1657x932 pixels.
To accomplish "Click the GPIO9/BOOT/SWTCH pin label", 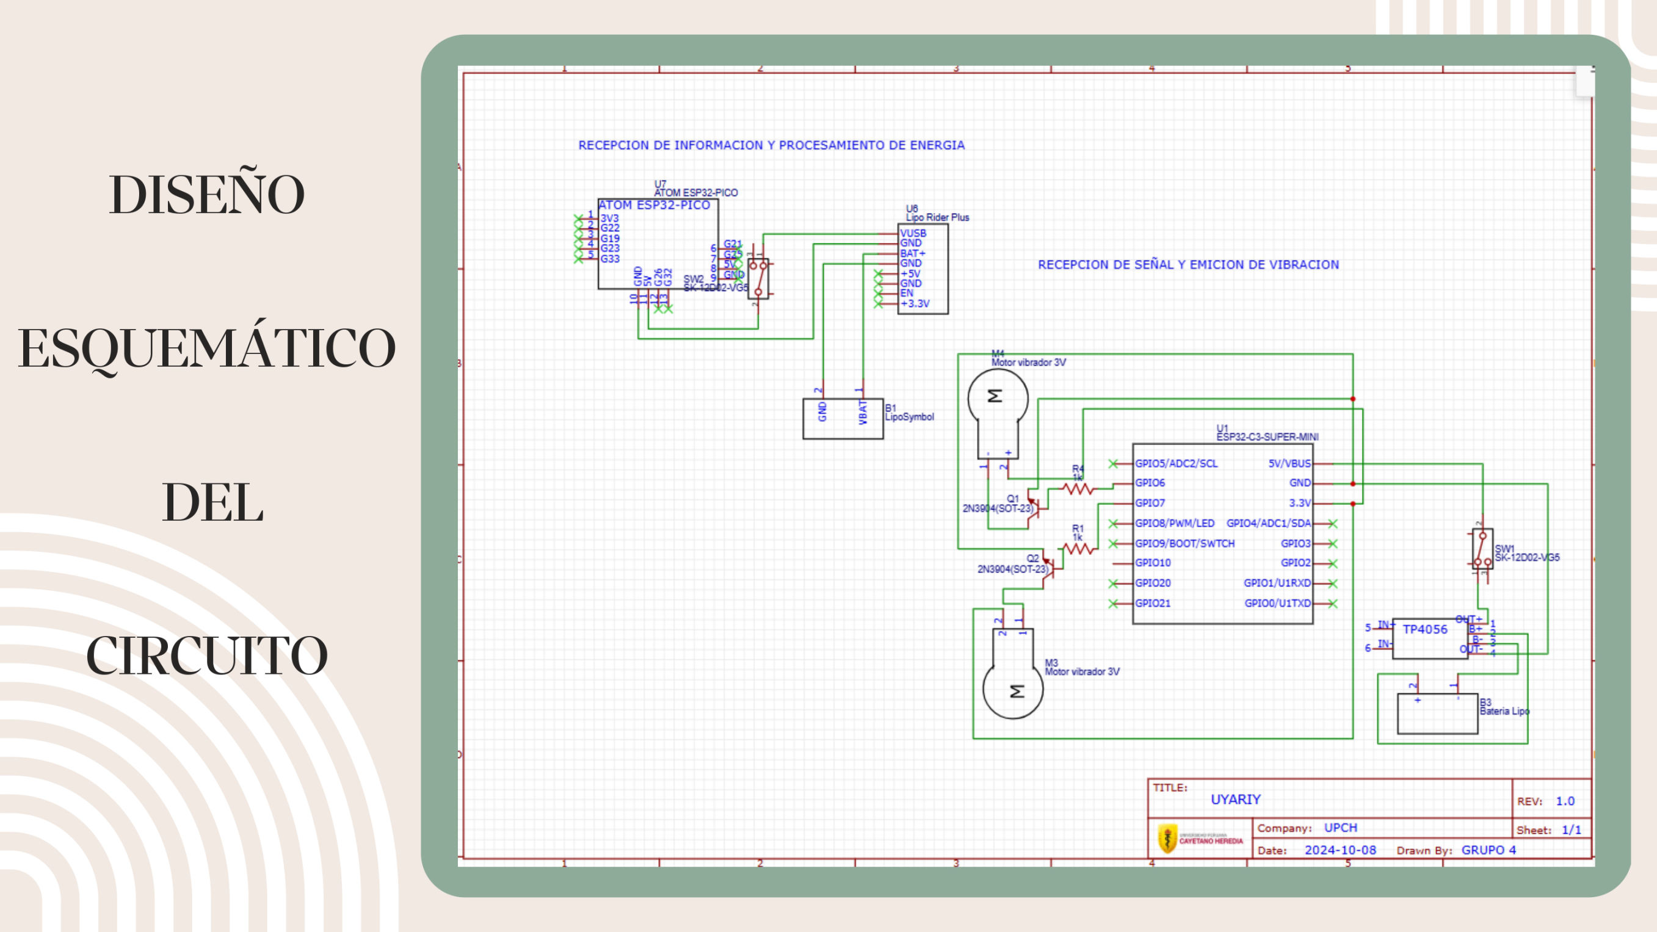I will pyautogui.click(x=1184, y=543).
